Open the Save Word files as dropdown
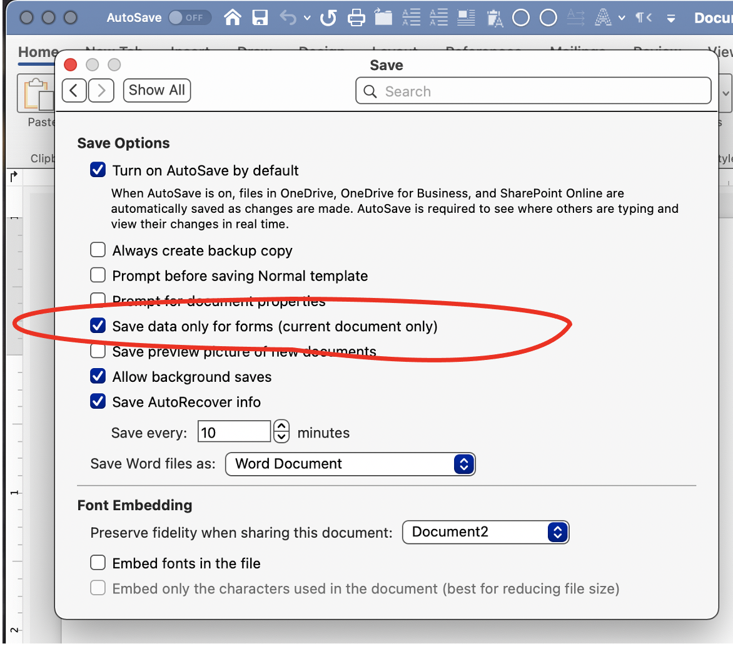The height and width of the screenshot is (646, 733). (350, 464)
